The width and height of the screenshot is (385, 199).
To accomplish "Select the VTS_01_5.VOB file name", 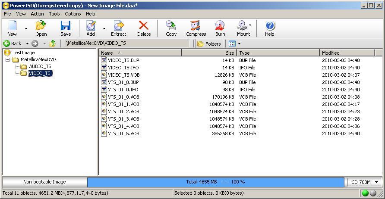I will (123, 134).
